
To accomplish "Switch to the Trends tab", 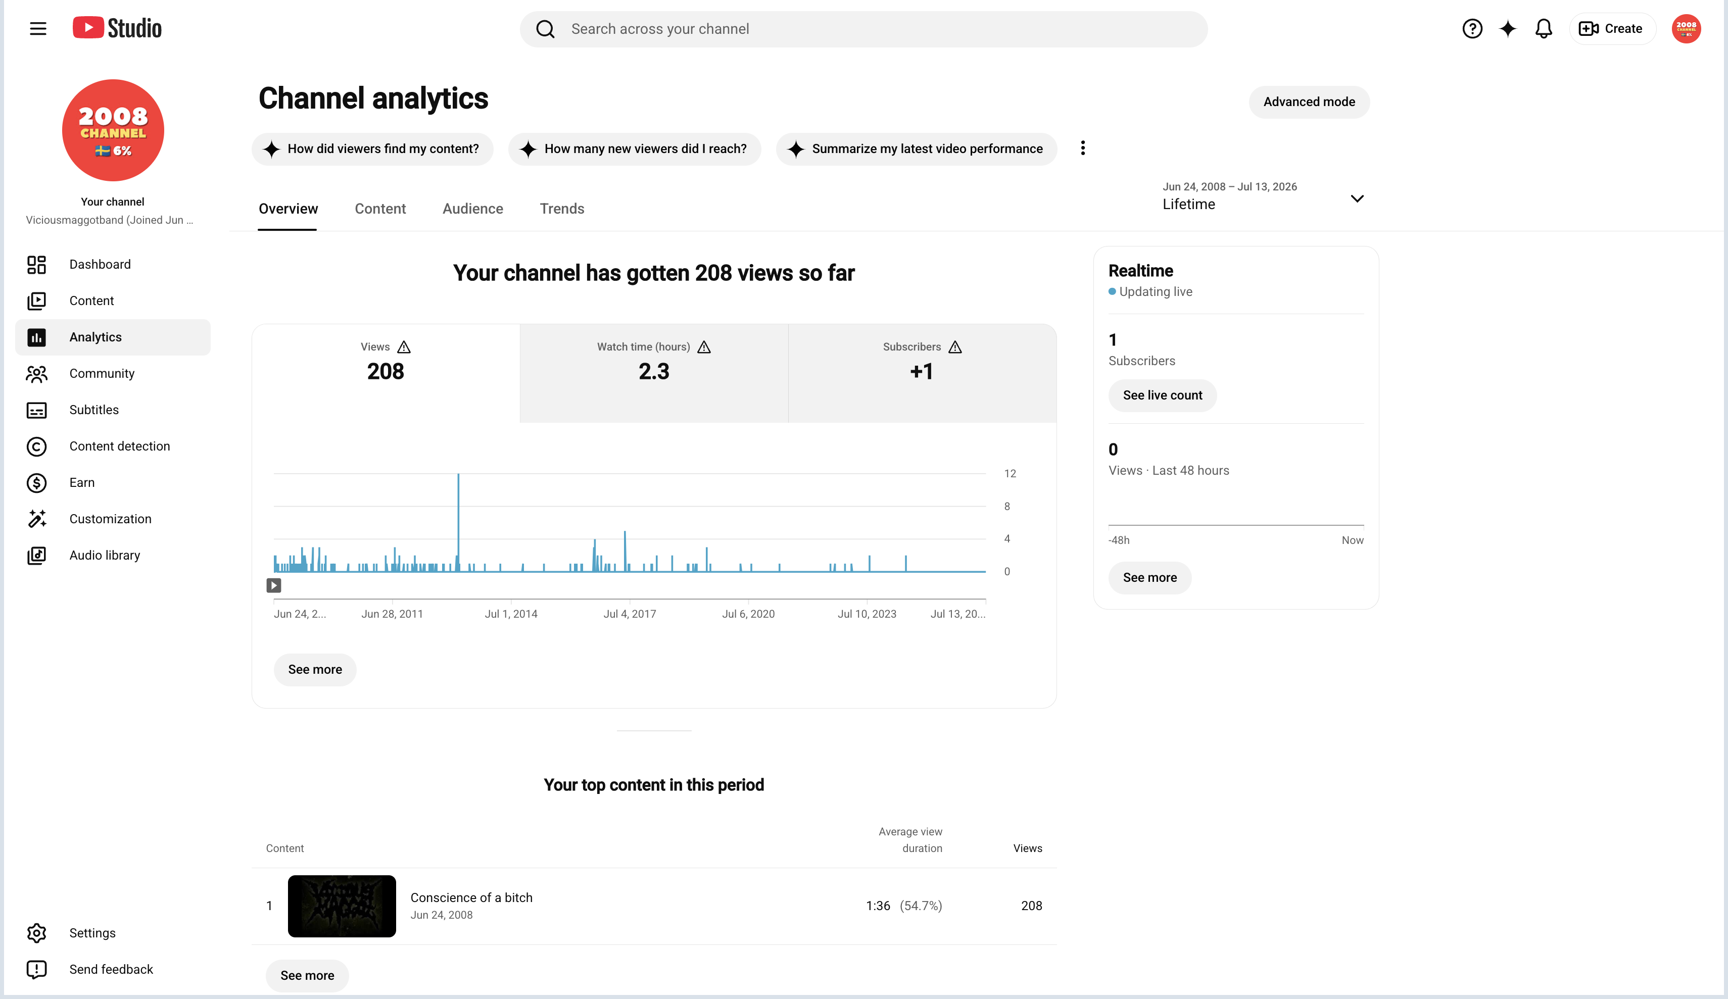I will tap(562, 209).
